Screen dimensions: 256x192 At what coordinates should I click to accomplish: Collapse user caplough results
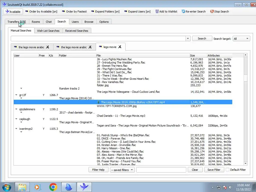point(16,119)
